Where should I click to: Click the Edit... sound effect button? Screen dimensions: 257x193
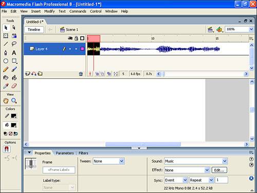tap(219, 170)
